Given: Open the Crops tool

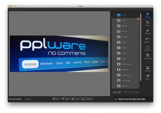Looking at the screenshot, I should click(148, 24).
